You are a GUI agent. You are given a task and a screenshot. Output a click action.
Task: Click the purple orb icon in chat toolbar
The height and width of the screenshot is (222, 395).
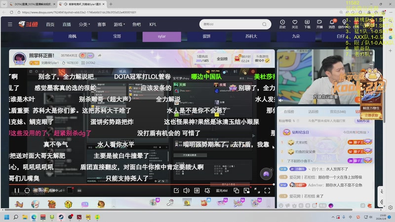point(331,206)
